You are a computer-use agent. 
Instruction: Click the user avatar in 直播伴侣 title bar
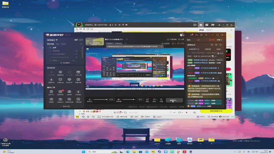coord(182,35)
